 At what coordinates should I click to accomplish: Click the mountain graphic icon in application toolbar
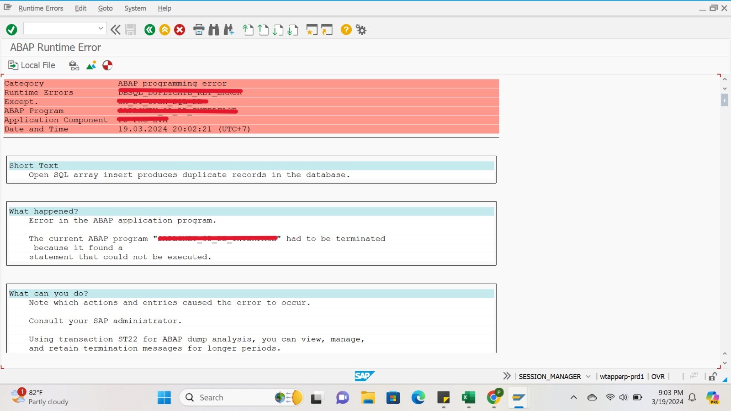tap(91, 65)
